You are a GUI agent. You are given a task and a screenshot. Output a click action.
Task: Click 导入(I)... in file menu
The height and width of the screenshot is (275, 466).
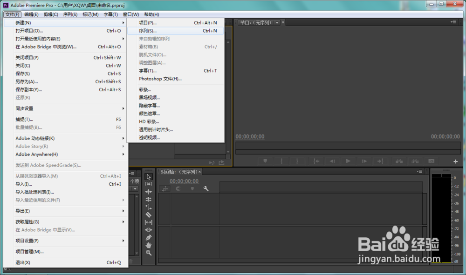(x=65, y=184)
